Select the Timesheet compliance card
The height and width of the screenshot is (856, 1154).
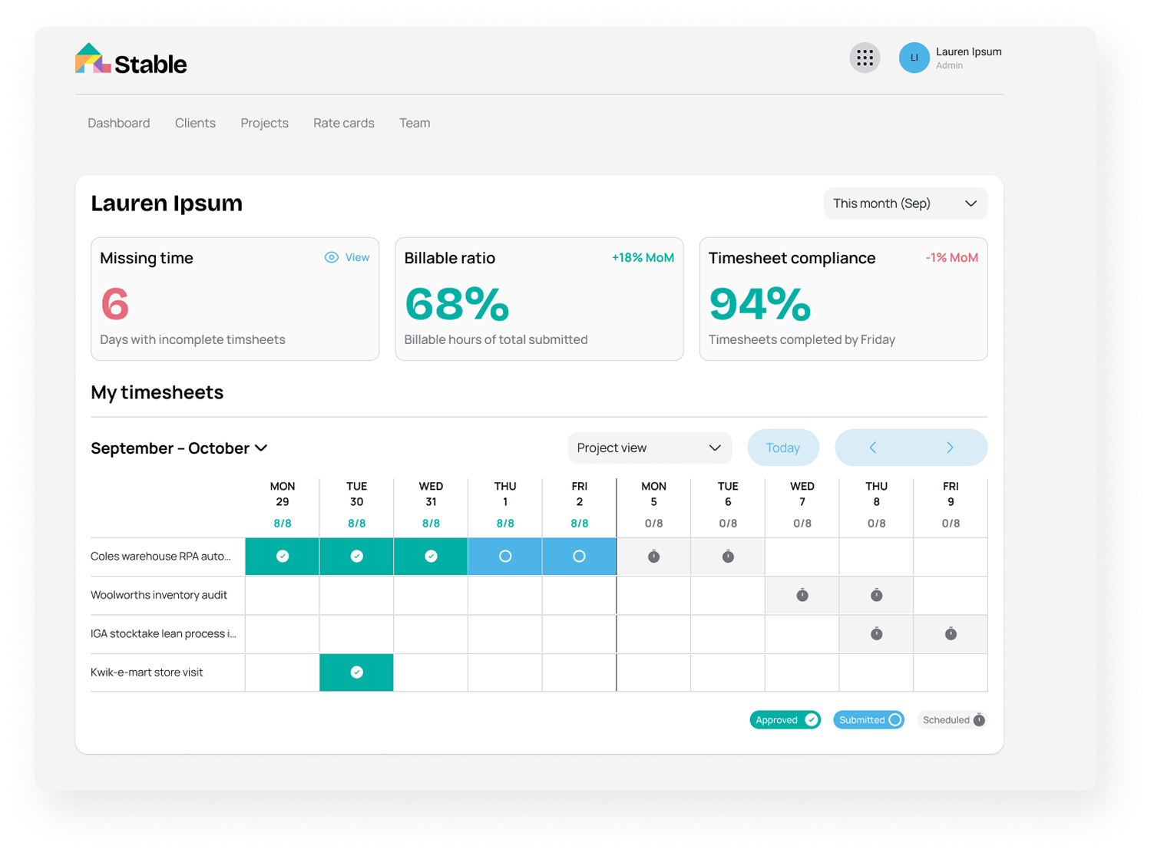click(x=843, y=299)
